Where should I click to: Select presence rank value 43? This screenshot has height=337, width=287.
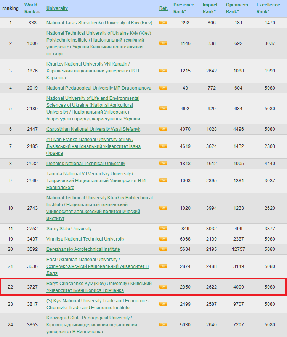pos(185,88)
